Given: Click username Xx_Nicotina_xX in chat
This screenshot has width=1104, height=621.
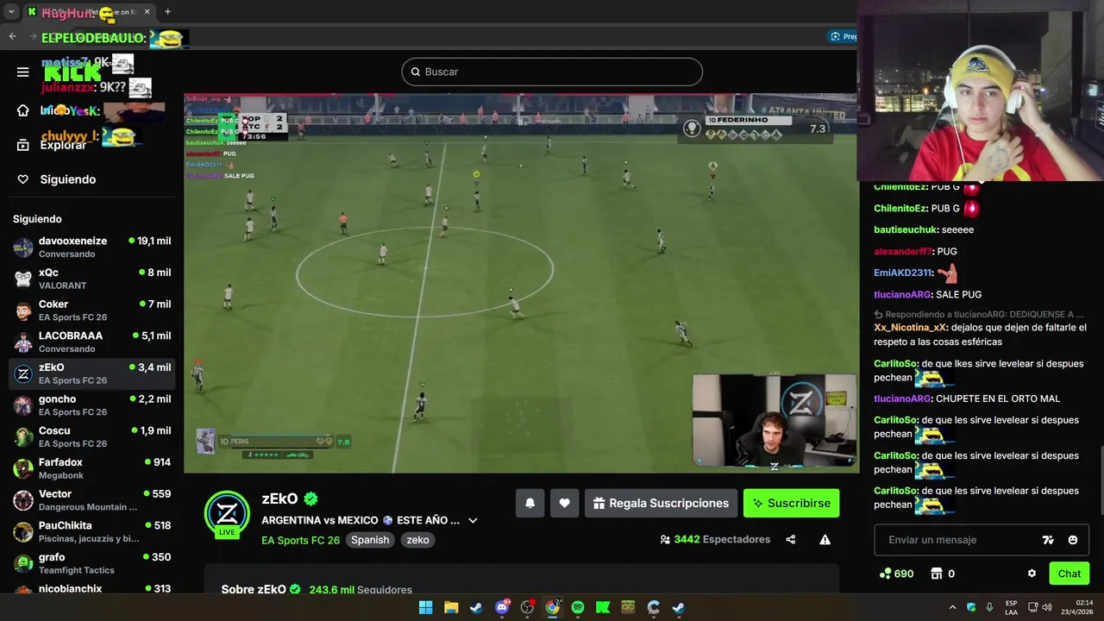Looking at the screenshot, I should click(x=911, y=328).
